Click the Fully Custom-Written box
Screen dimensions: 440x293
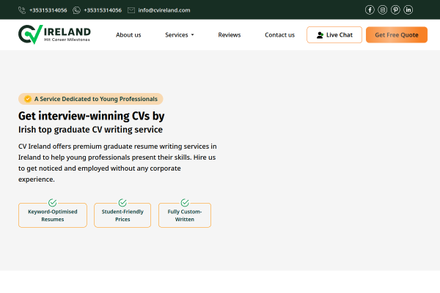(185, 215)
